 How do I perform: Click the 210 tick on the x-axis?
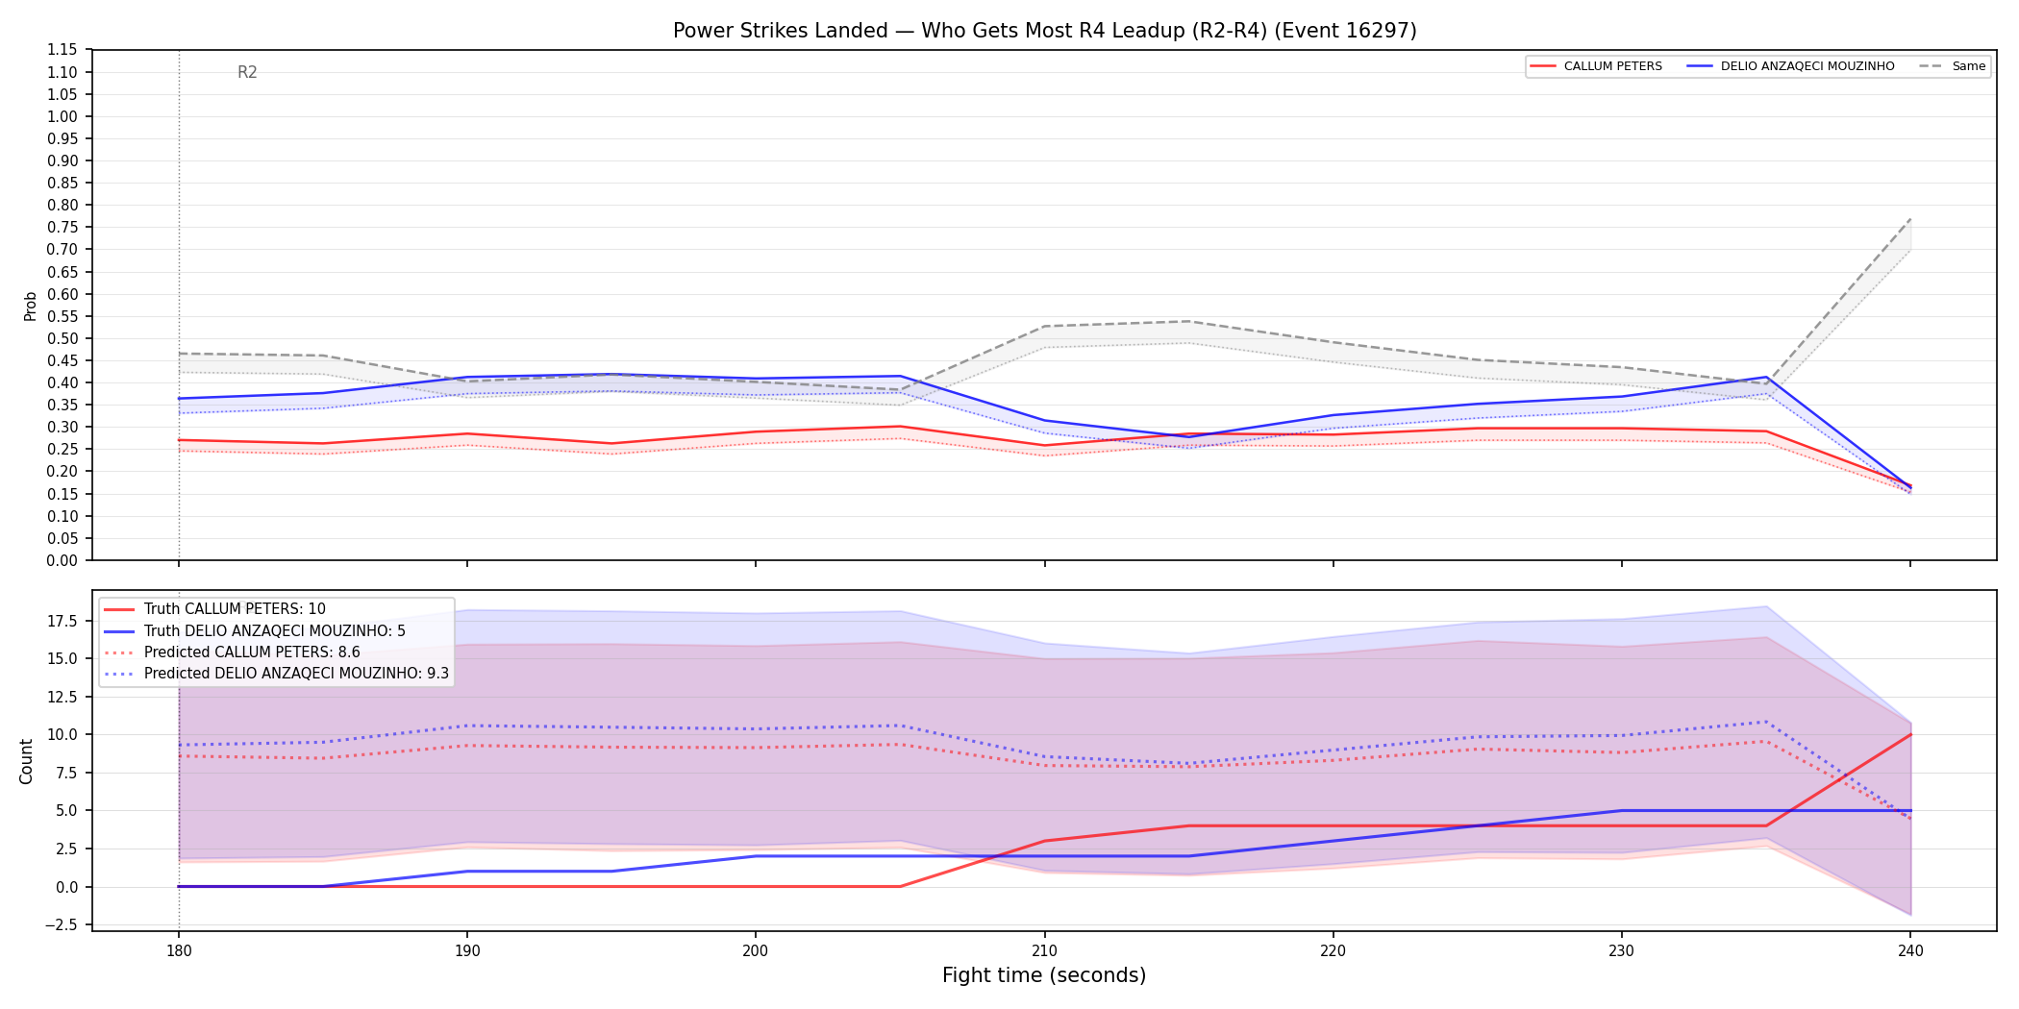(x=1044, y=951)
